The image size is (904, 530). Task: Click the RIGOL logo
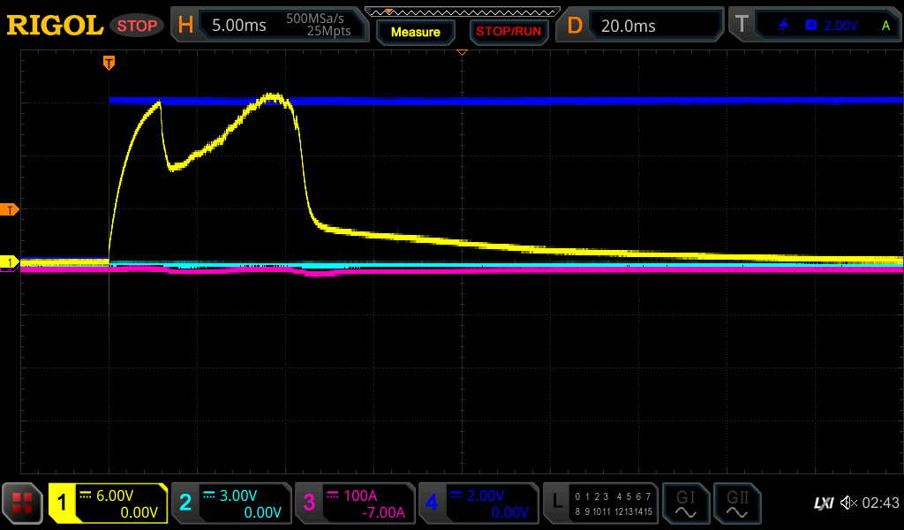[55, 26]
